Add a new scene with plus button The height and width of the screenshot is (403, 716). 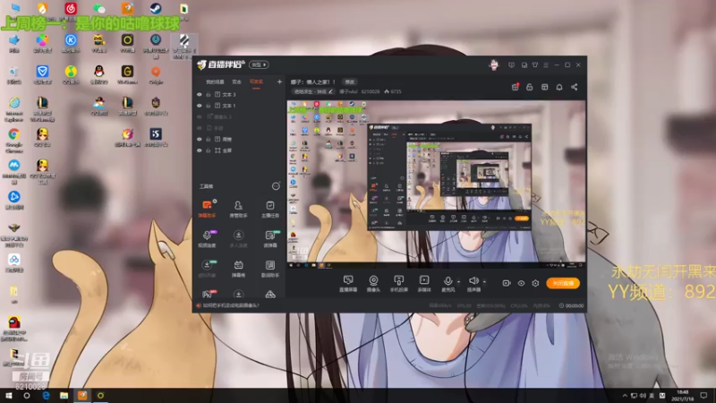(279, 81)
